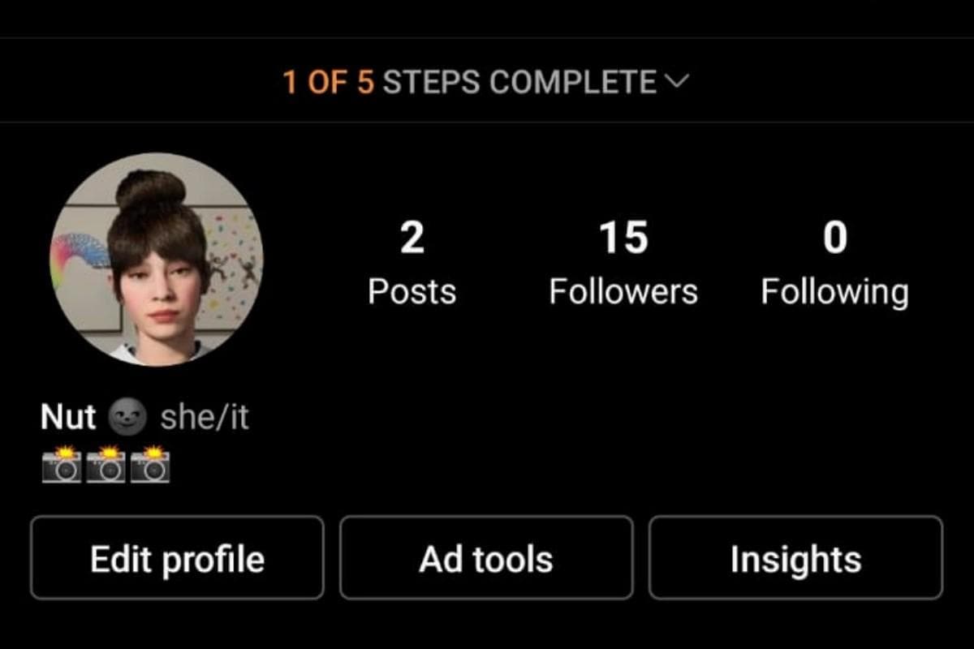Select the Posts label
The width and height of the screenshot is (974, 649).
(412, 291)
